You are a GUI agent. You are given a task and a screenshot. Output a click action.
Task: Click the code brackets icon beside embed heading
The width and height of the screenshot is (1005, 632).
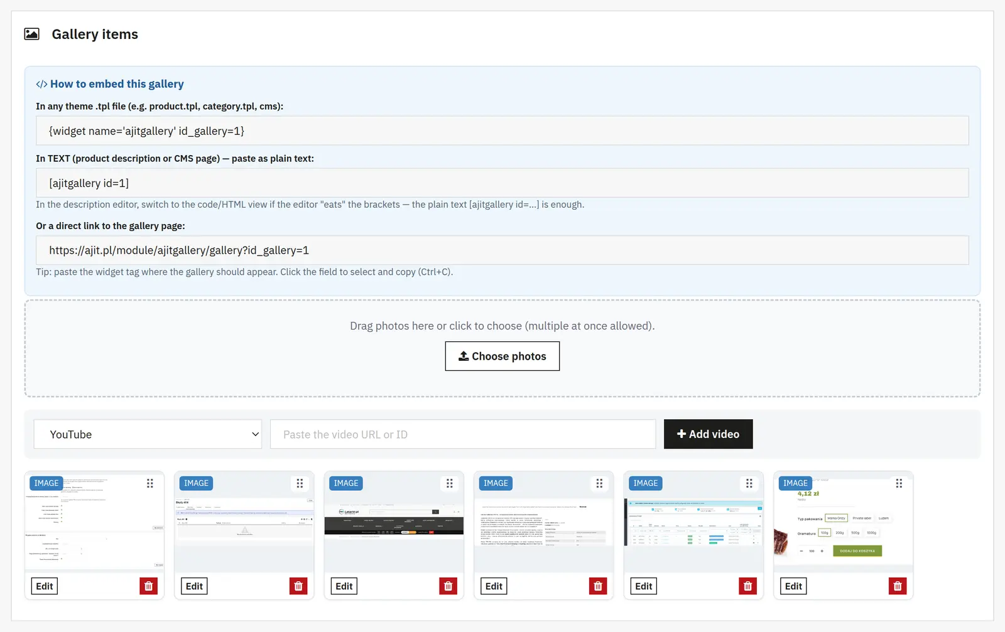pos(41,84)
